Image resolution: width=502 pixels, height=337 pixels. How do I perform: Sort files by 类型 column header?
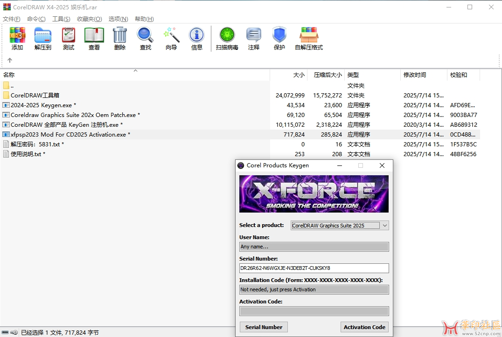point(372,75)
